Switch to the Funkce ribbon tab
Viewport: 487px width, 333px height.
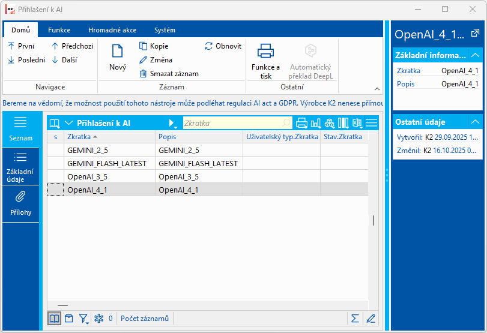pyautogui.click(x=59, y=30)
